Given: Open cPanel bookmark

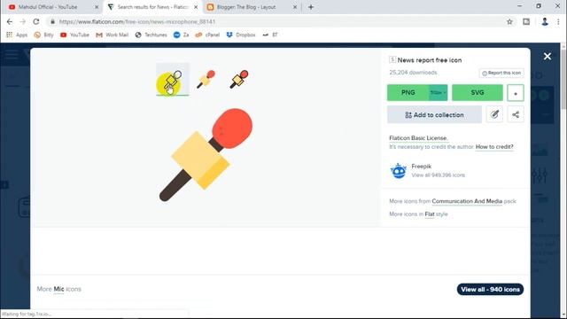Looking at the screenshot, I should tap(207, 35).
